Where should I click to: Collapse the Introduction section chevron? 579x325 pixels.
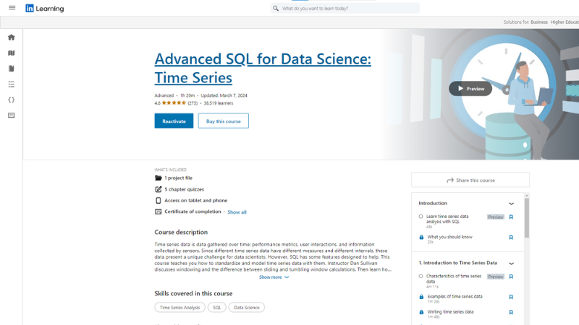click(x=512, y=204)
